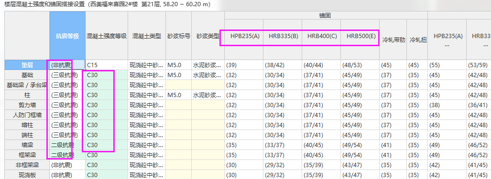Click 剪力墙 row's 抗震等级 cell

67,105
